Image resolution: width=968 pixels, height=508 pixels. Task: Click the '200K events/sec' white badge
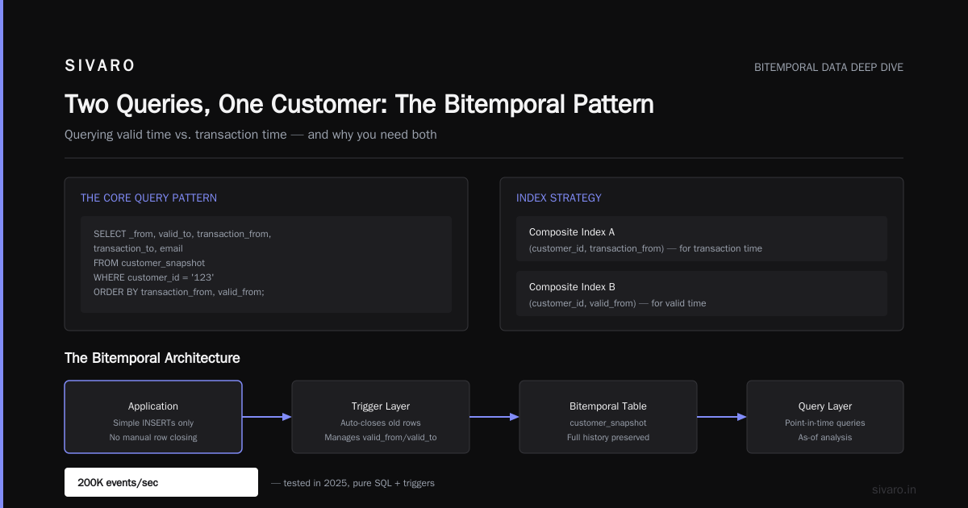click(x=161, y=482)
